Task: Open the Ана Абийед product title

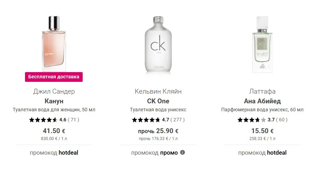Action: (262, 101)
